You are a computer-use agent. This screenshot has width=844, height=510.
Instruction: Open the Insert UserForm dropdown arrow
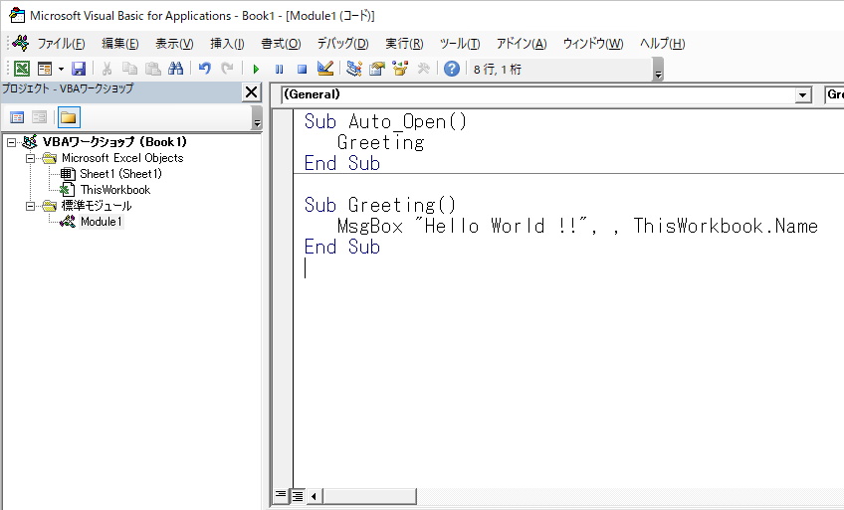click(x=61, y=69)
